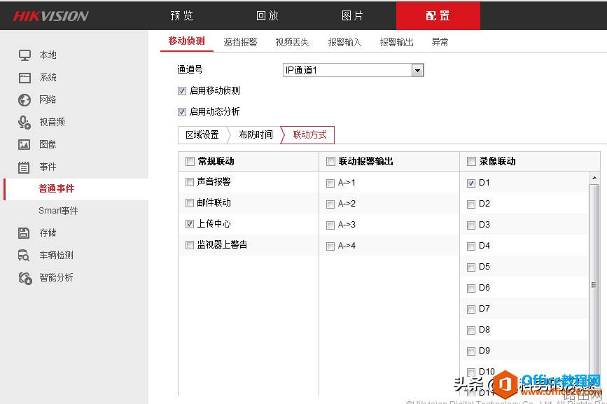Click the 视音频 microphone icon
The height and width of the screenshot is (404, 607).
pyautogui.click(x=25, y=123)
